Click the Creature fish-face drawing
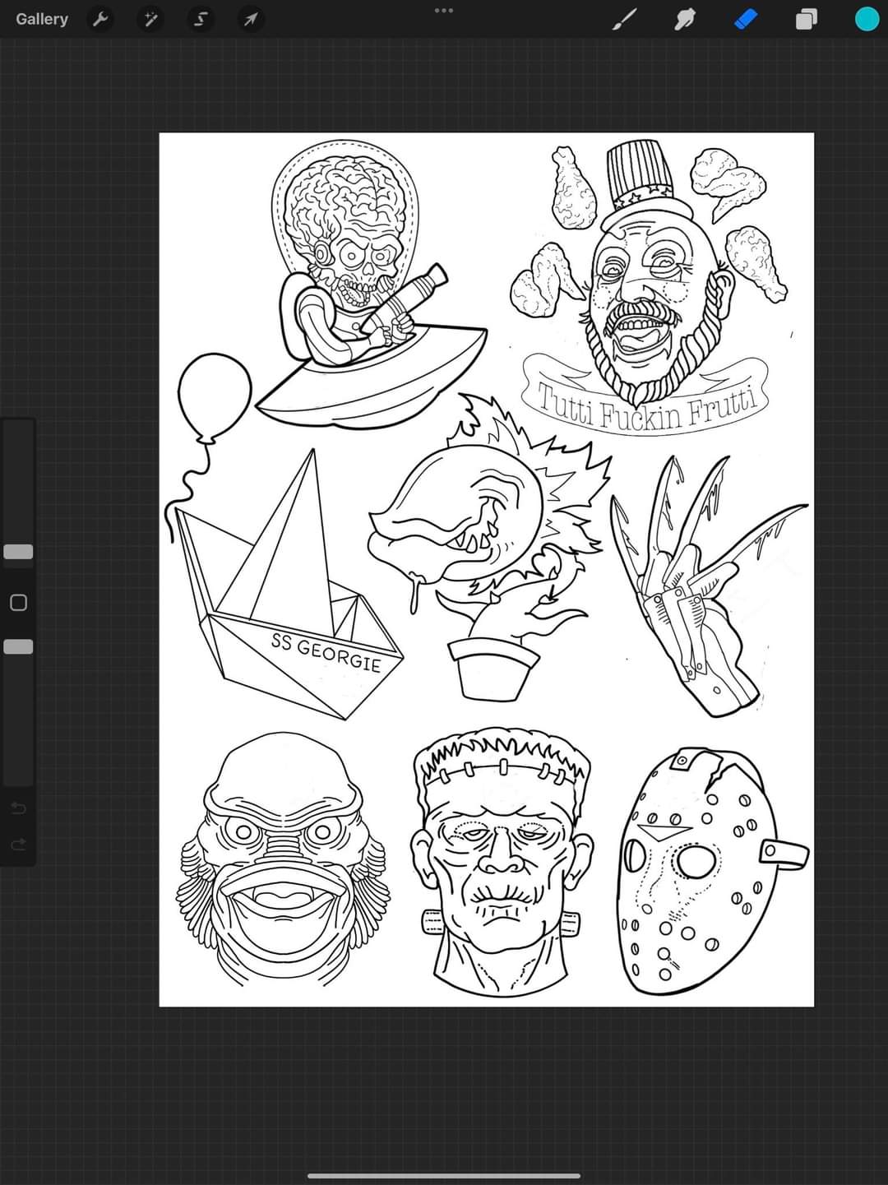 coord(282,859)
